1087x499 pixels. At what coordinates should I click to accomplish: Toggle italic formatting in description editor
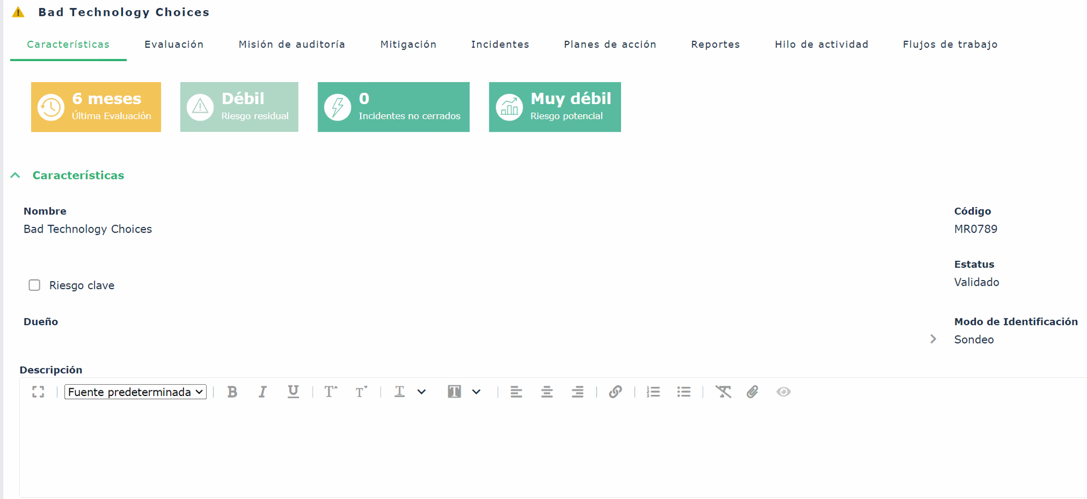263,392
